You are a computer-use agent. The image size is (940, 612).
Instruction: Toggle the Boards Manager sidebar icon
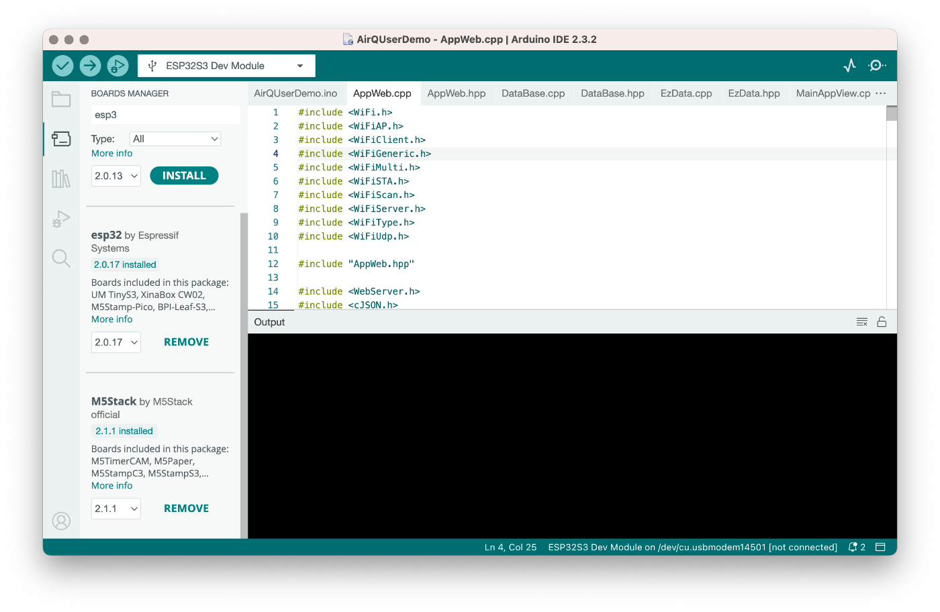61,139
